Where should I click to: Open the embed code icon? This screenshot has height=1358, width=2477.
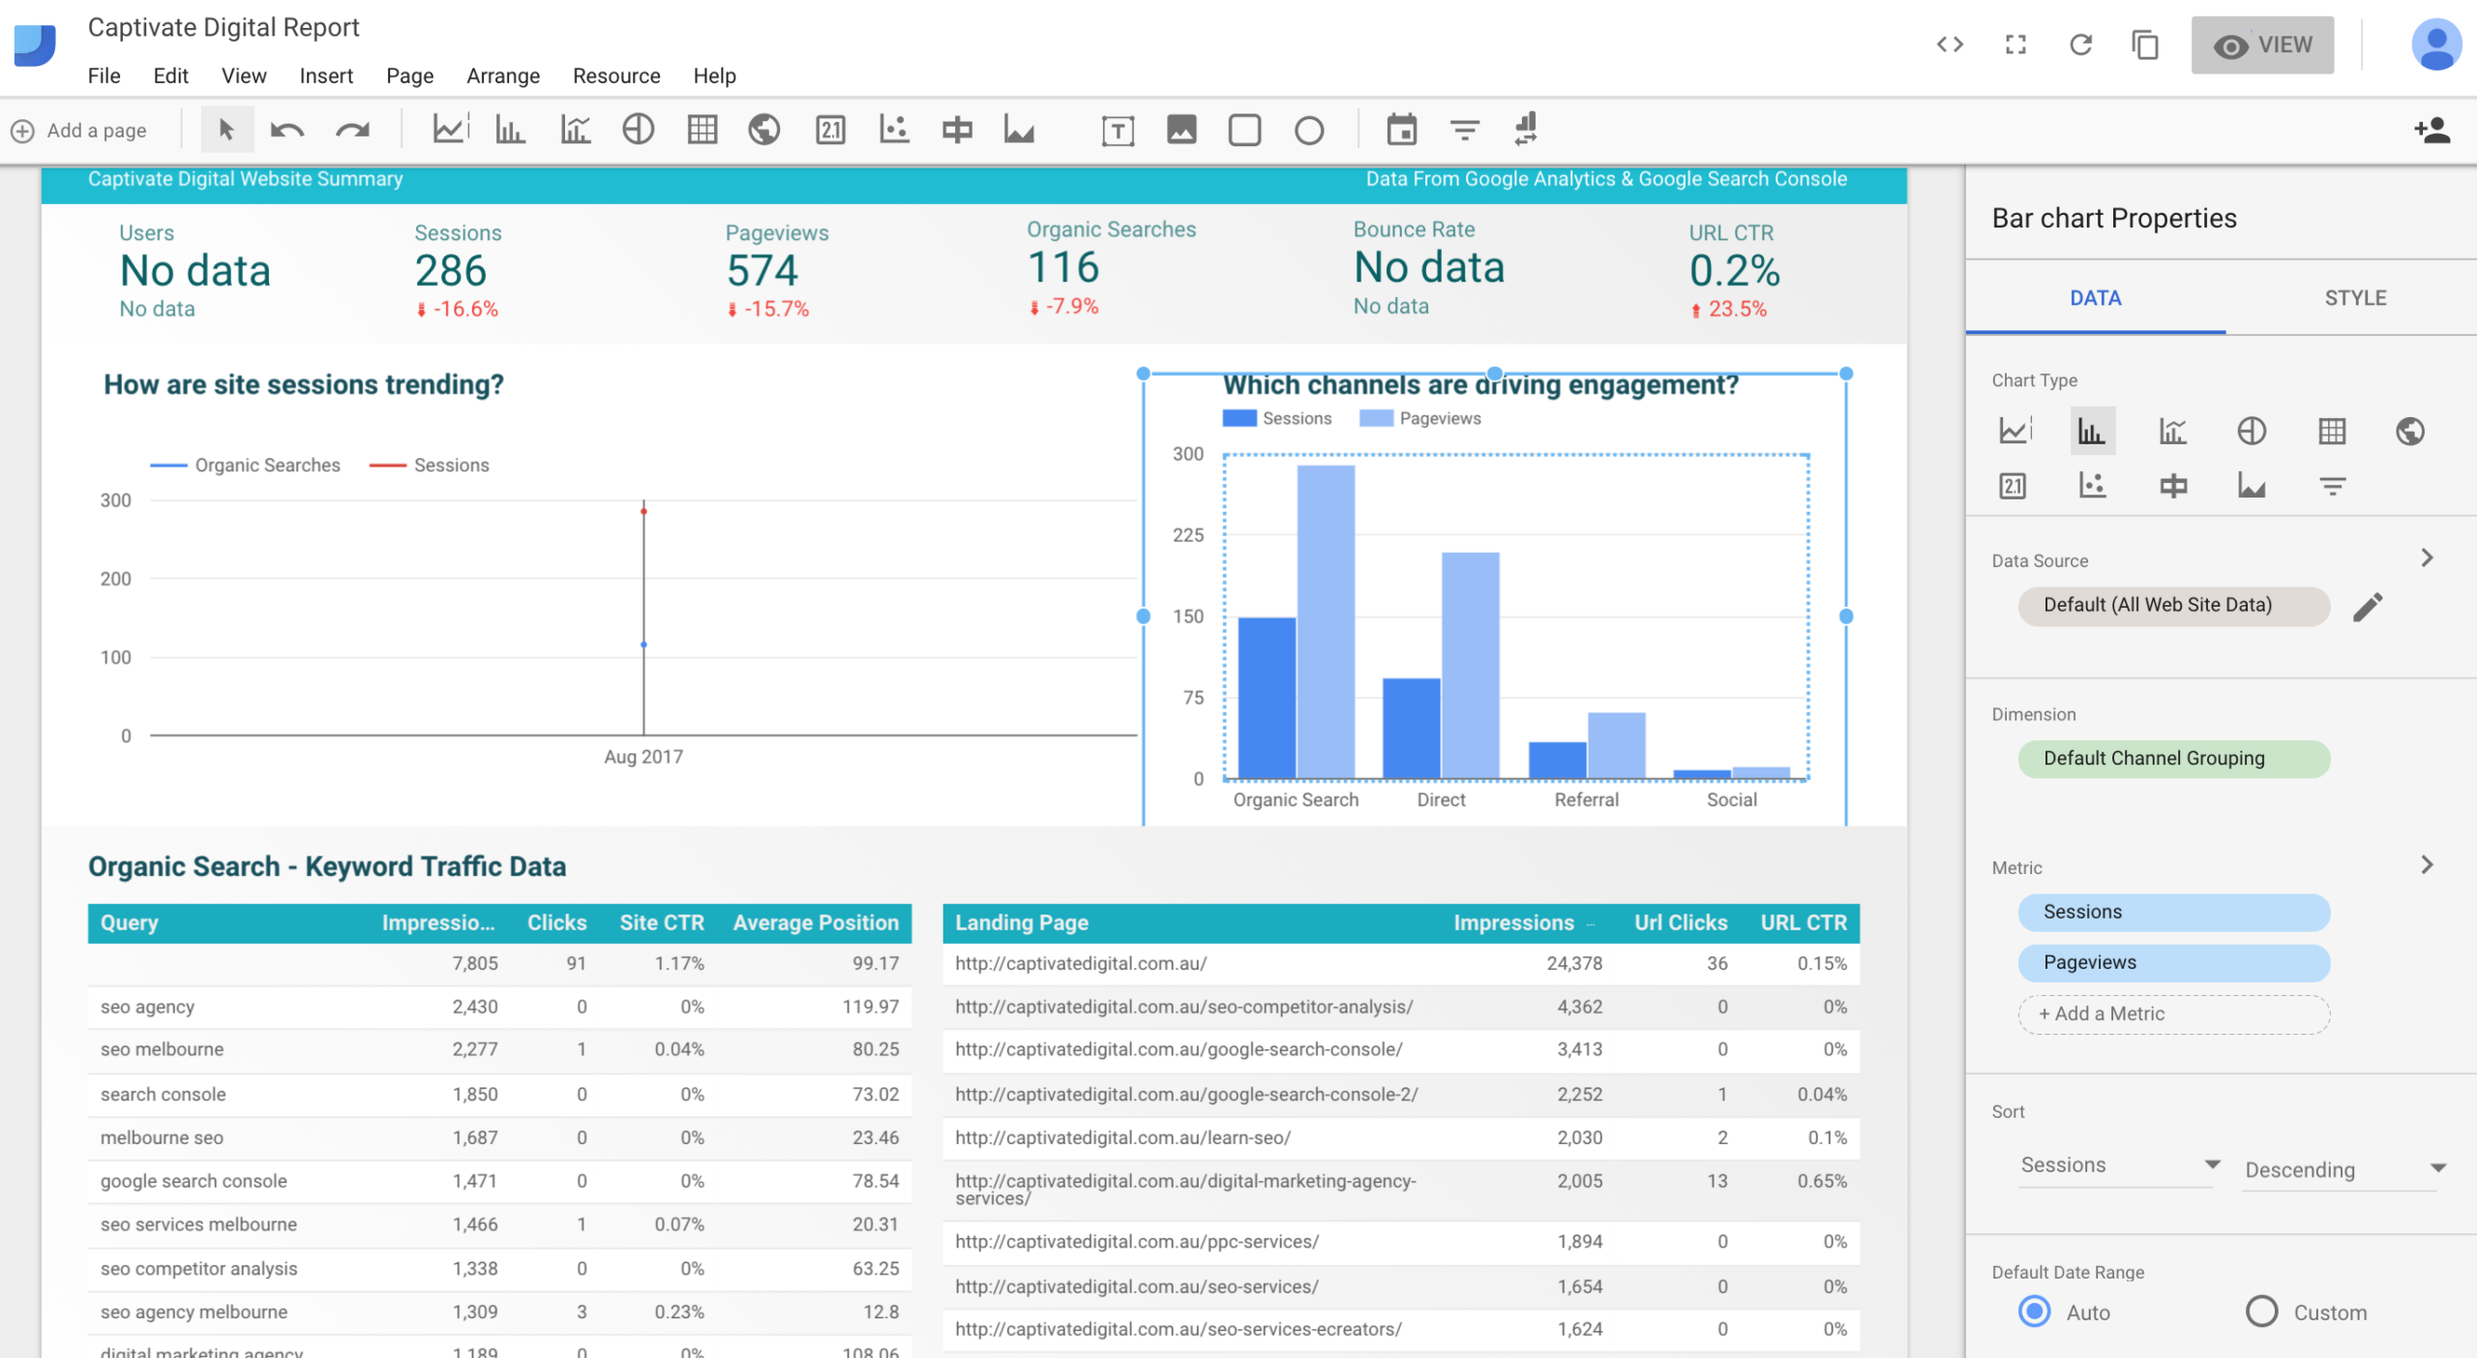click(x=1950, y=45)
